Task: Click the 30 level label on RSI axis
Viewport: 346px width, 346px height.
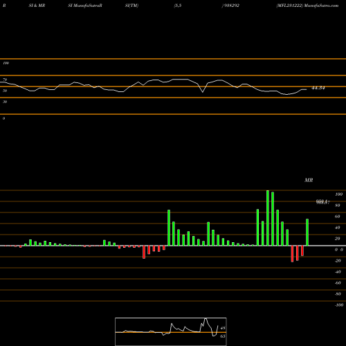Action: [x=5, y=102]
